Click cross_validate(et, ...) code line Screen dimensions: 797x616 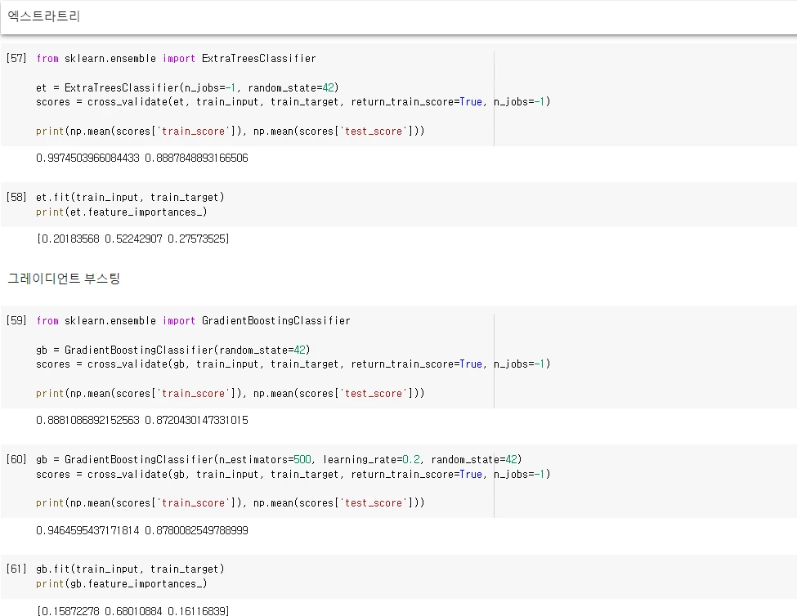(293, 102)
